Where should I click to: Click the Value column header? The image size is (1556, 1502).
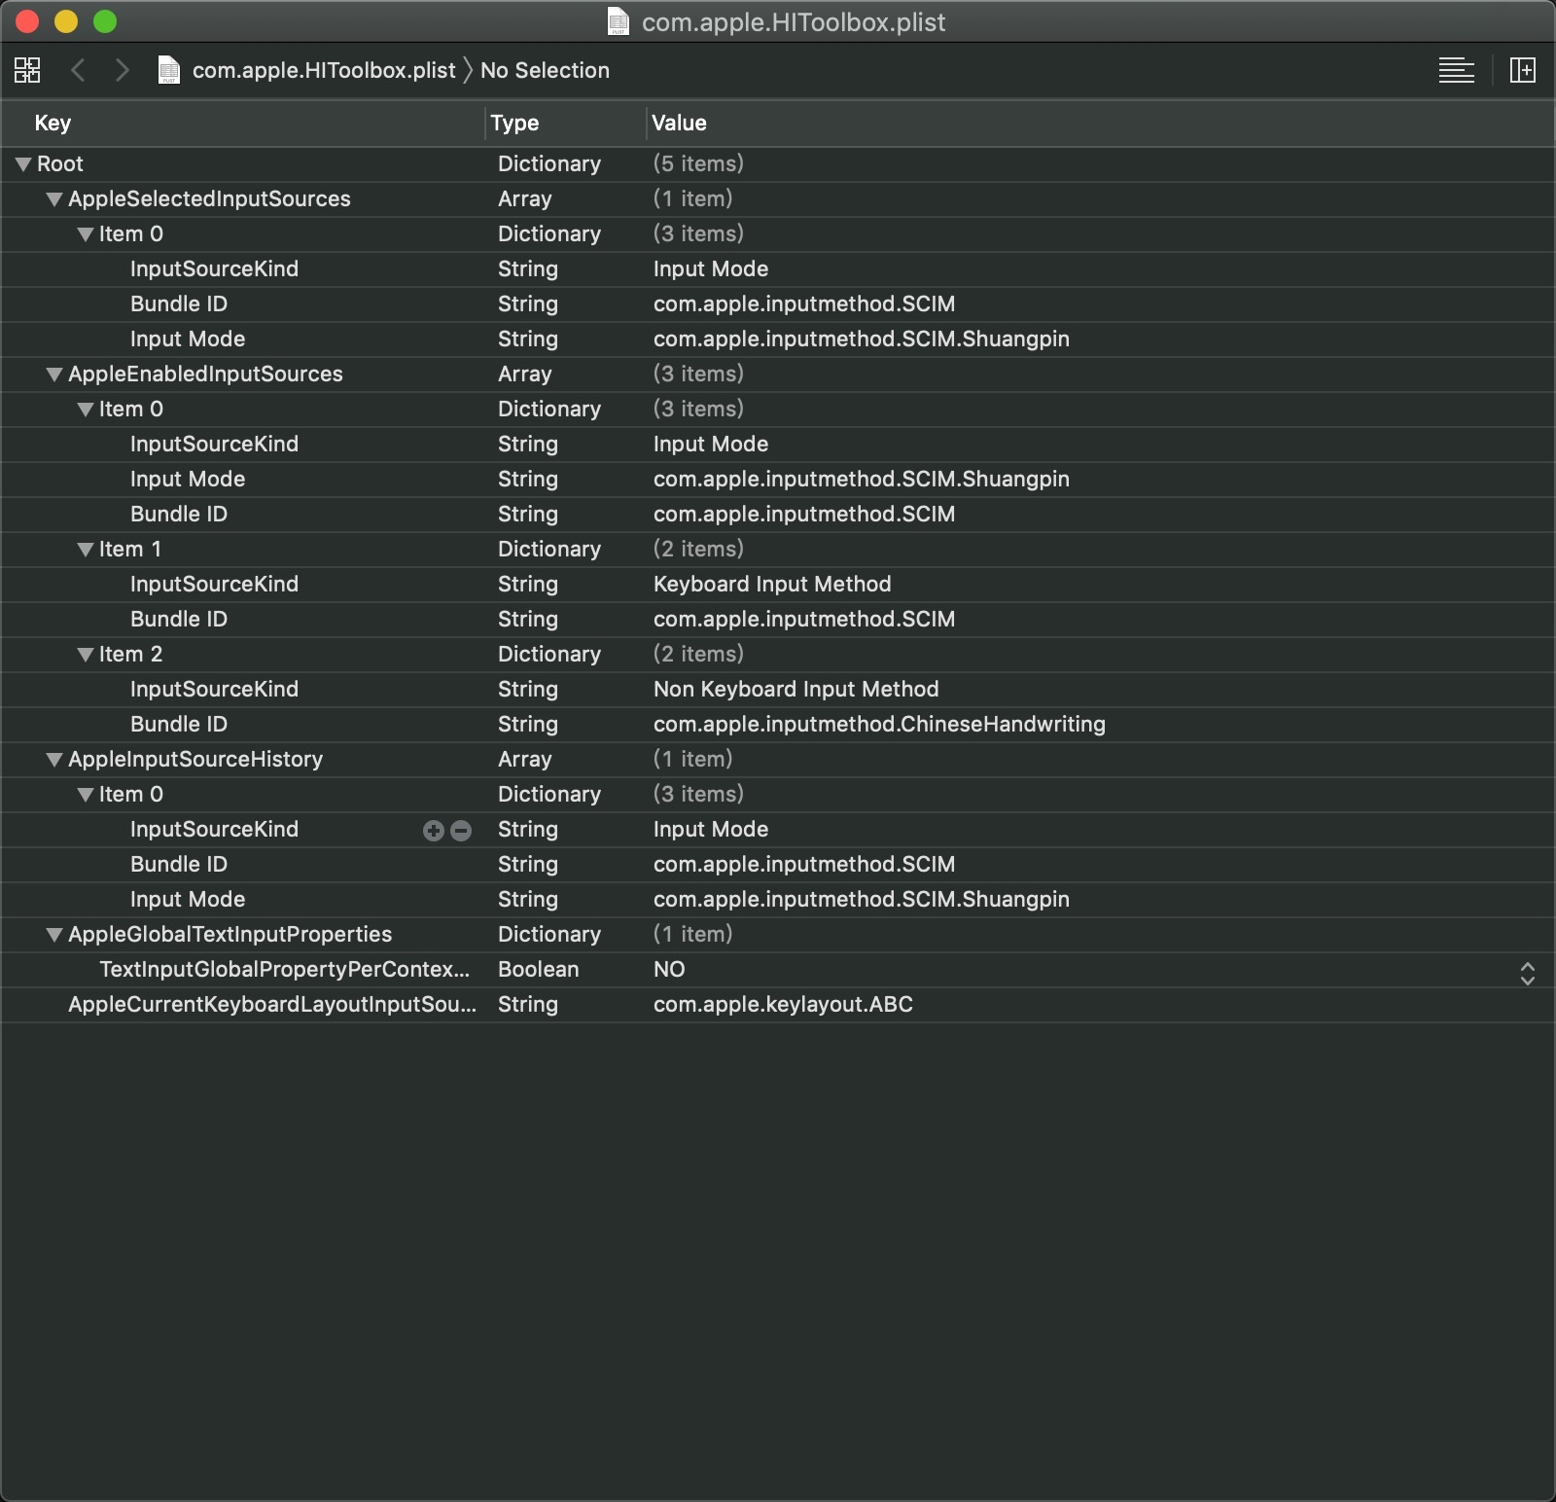1099,123
